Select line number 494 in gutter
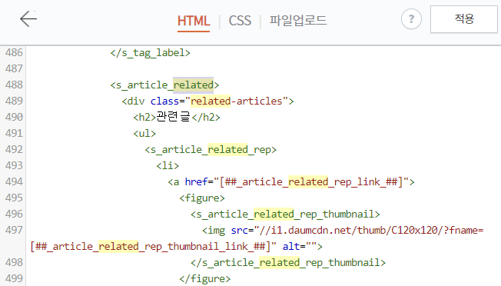The width and height of the screenshot is (501, 286). click(x=14, y=181)
